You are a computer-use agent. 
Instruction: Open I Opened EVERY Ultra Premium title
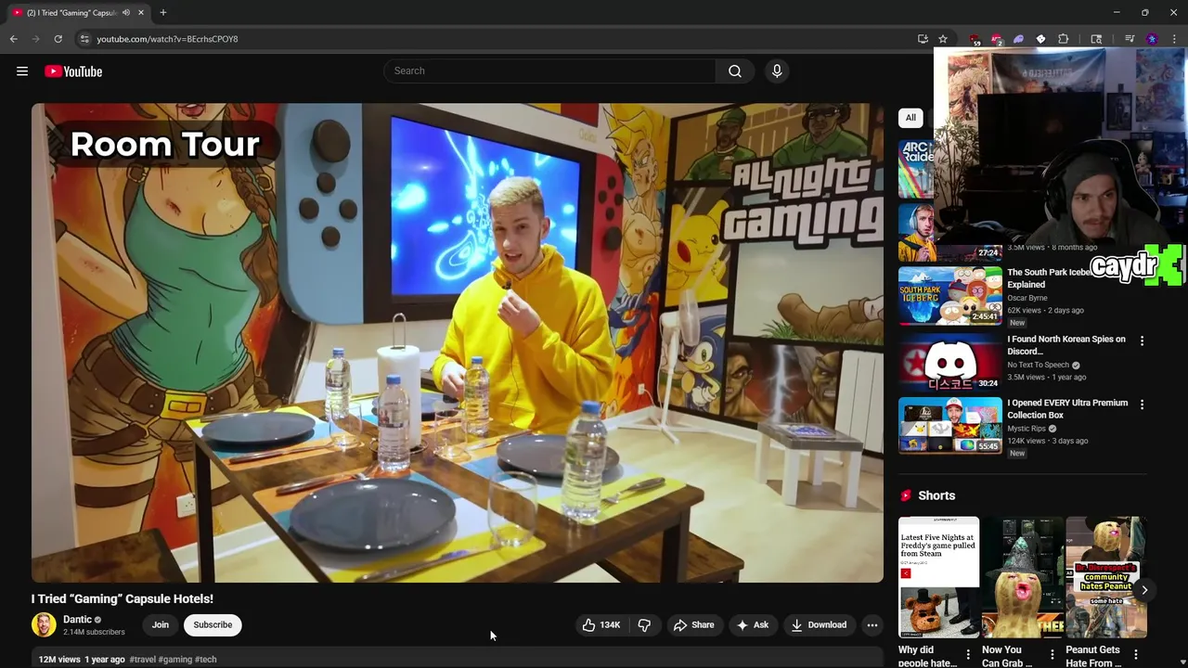point(1067,409)
